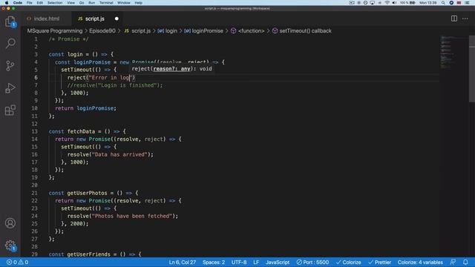Viewport: 475px width, 267px height.
Task: Open the View menu
Action: pos(71,3)
